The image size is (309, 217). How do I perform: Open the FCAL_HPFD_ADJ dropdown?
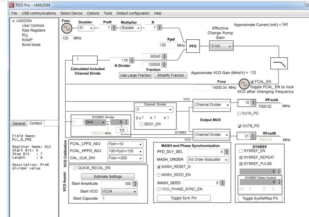125,151
